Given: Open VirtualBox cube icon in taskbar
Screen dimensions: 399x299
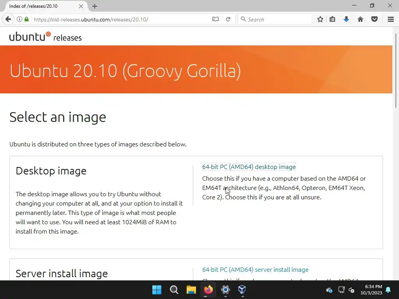Looking at the screenshot, I should [242, 290].
